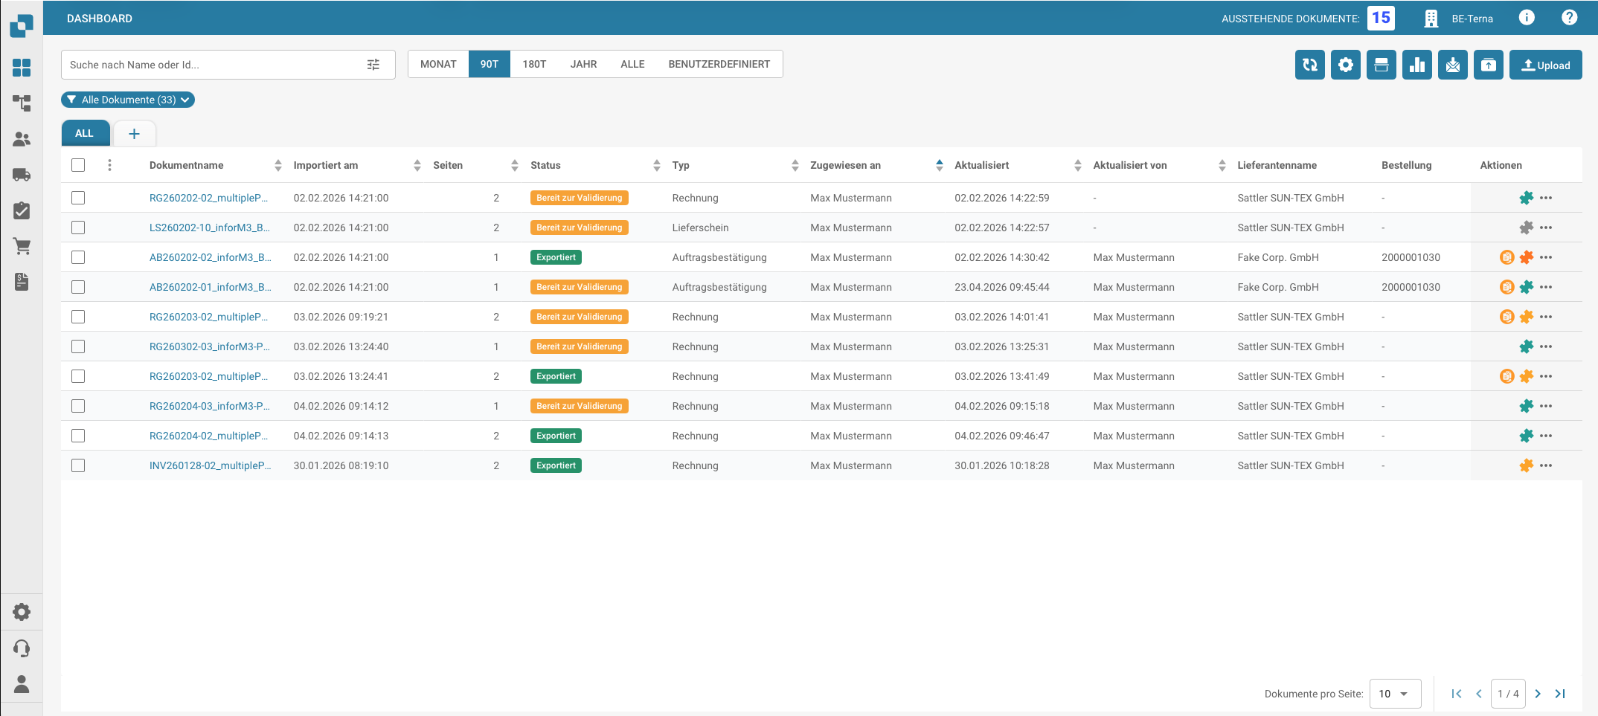Open document RG260302-03_inforM3-P link

click(209, 346)
